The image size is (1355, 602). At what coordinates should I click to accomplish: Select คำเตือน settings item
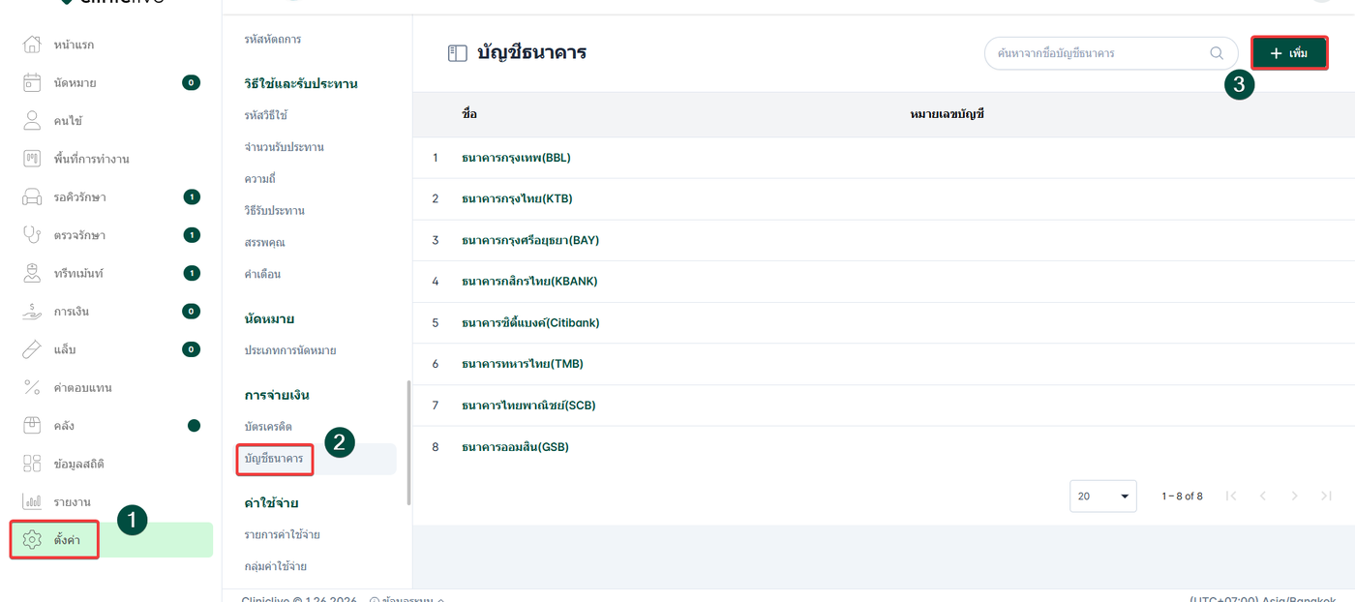tap(263, 274)
